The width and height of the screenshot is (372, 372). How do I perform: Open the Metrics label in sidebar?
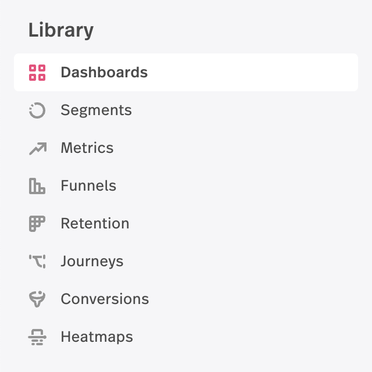point(87,148)
